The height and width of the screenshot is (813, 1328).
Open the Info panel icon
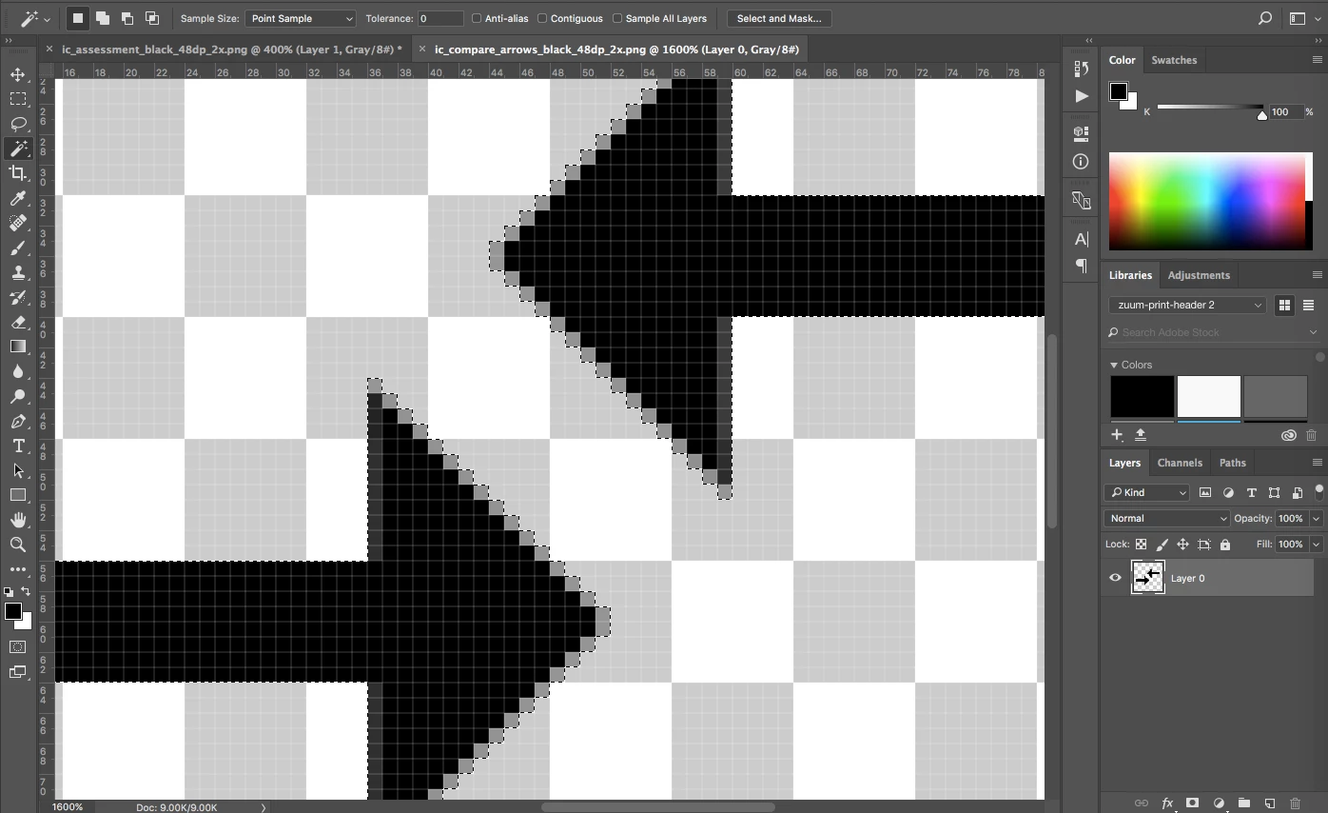1081,162
